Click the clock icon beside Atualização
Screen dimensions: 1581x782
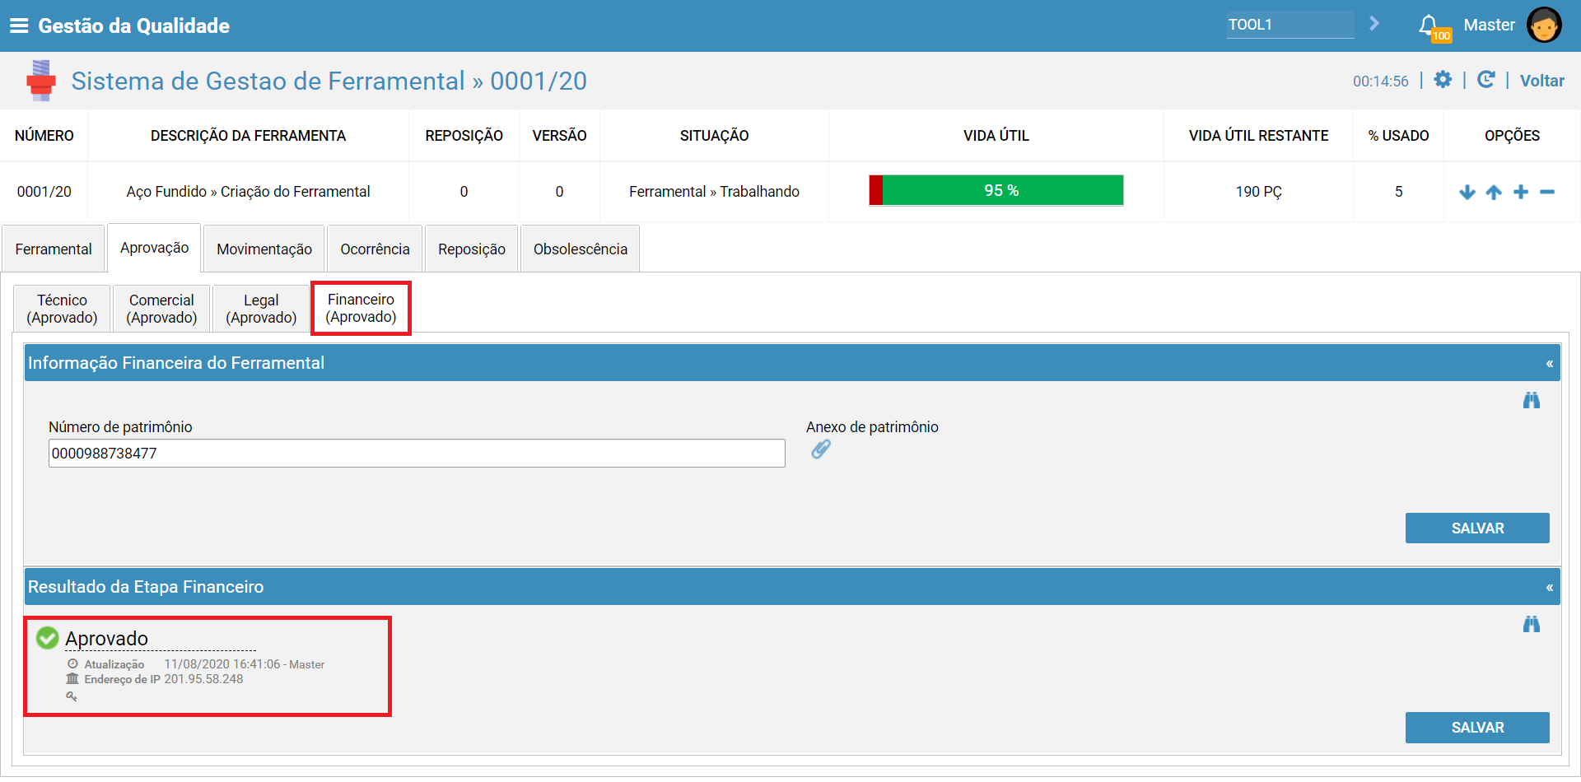point(72,664)
